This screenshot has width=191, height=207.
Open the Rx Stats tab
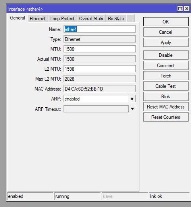click(116, 19)
